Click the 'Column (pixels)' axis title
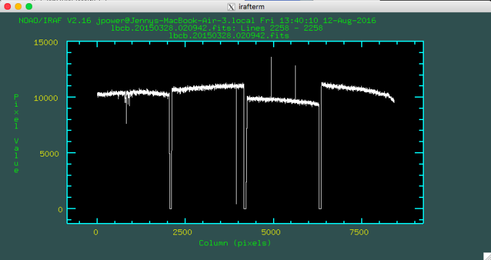The image size is (491, 260). tap(235, 243)
